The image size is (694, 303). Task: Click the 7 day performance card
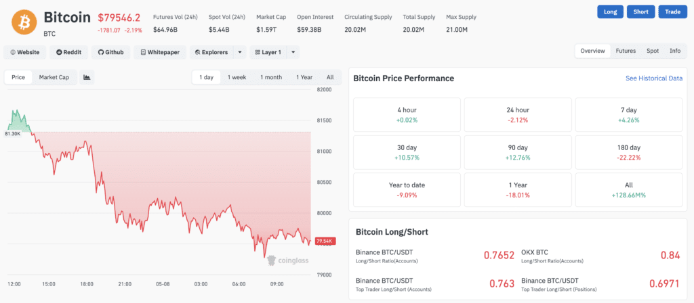[x=629, y=115]
